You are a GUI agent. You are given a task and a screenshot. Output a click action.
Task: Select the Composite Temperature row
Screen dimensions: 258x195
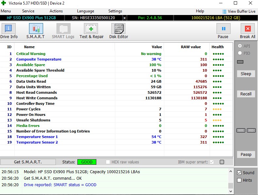[117, 59]
